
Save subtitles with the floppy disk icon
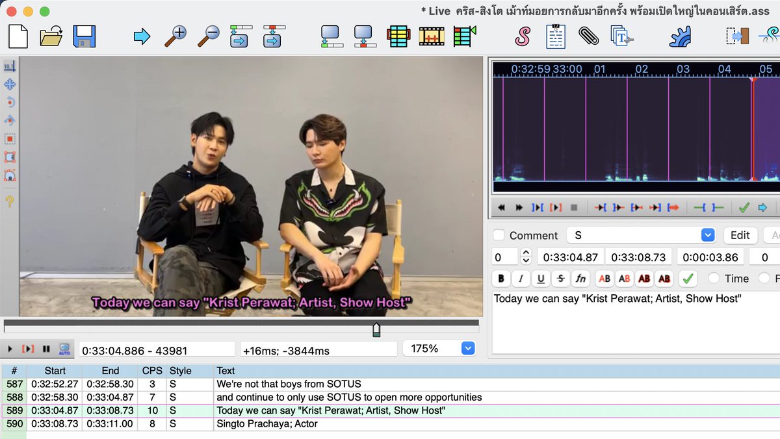click(84, 36)
